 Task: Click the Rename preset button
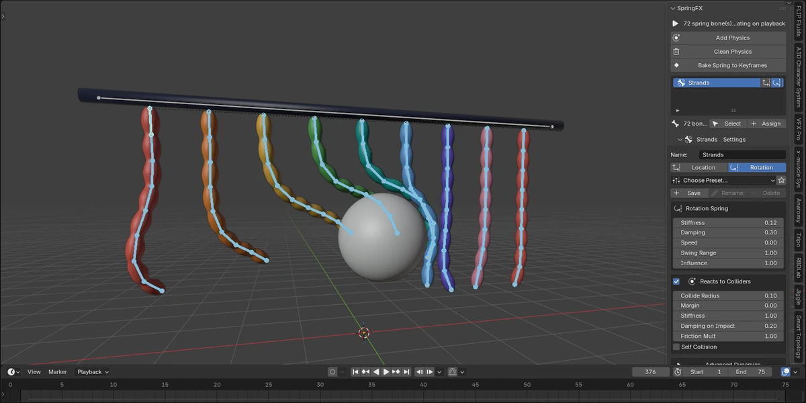[x=727, y=193]
